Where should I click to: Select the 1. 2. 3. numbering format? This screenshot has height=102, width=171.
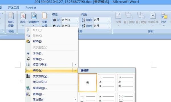click(107, 83)
